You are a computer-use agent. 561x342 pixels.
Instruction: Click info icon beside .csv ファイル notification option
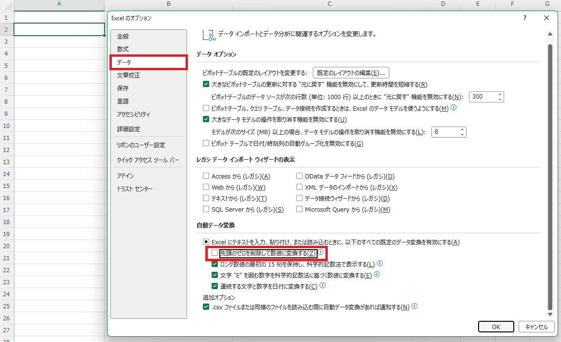(x=414, y=306)
